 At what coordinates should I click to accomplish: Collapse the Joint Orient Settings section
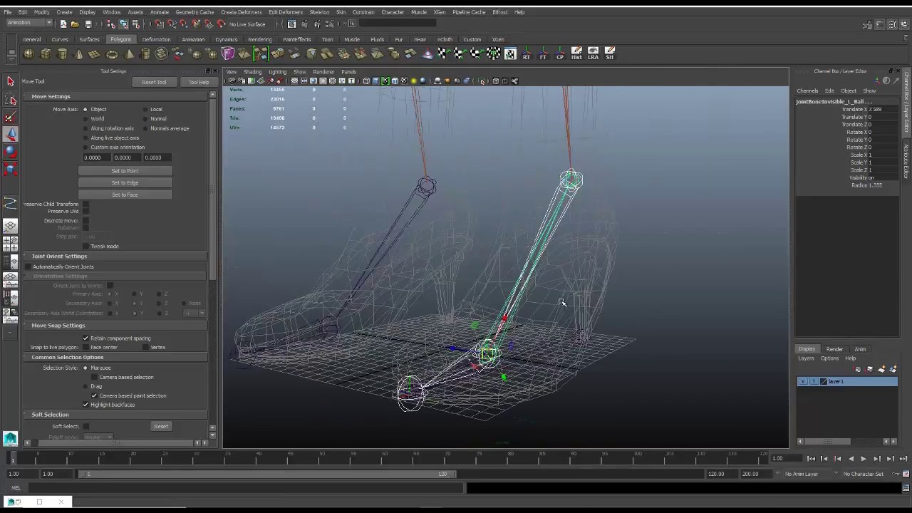pyautogui.click(x=114, y=256)
